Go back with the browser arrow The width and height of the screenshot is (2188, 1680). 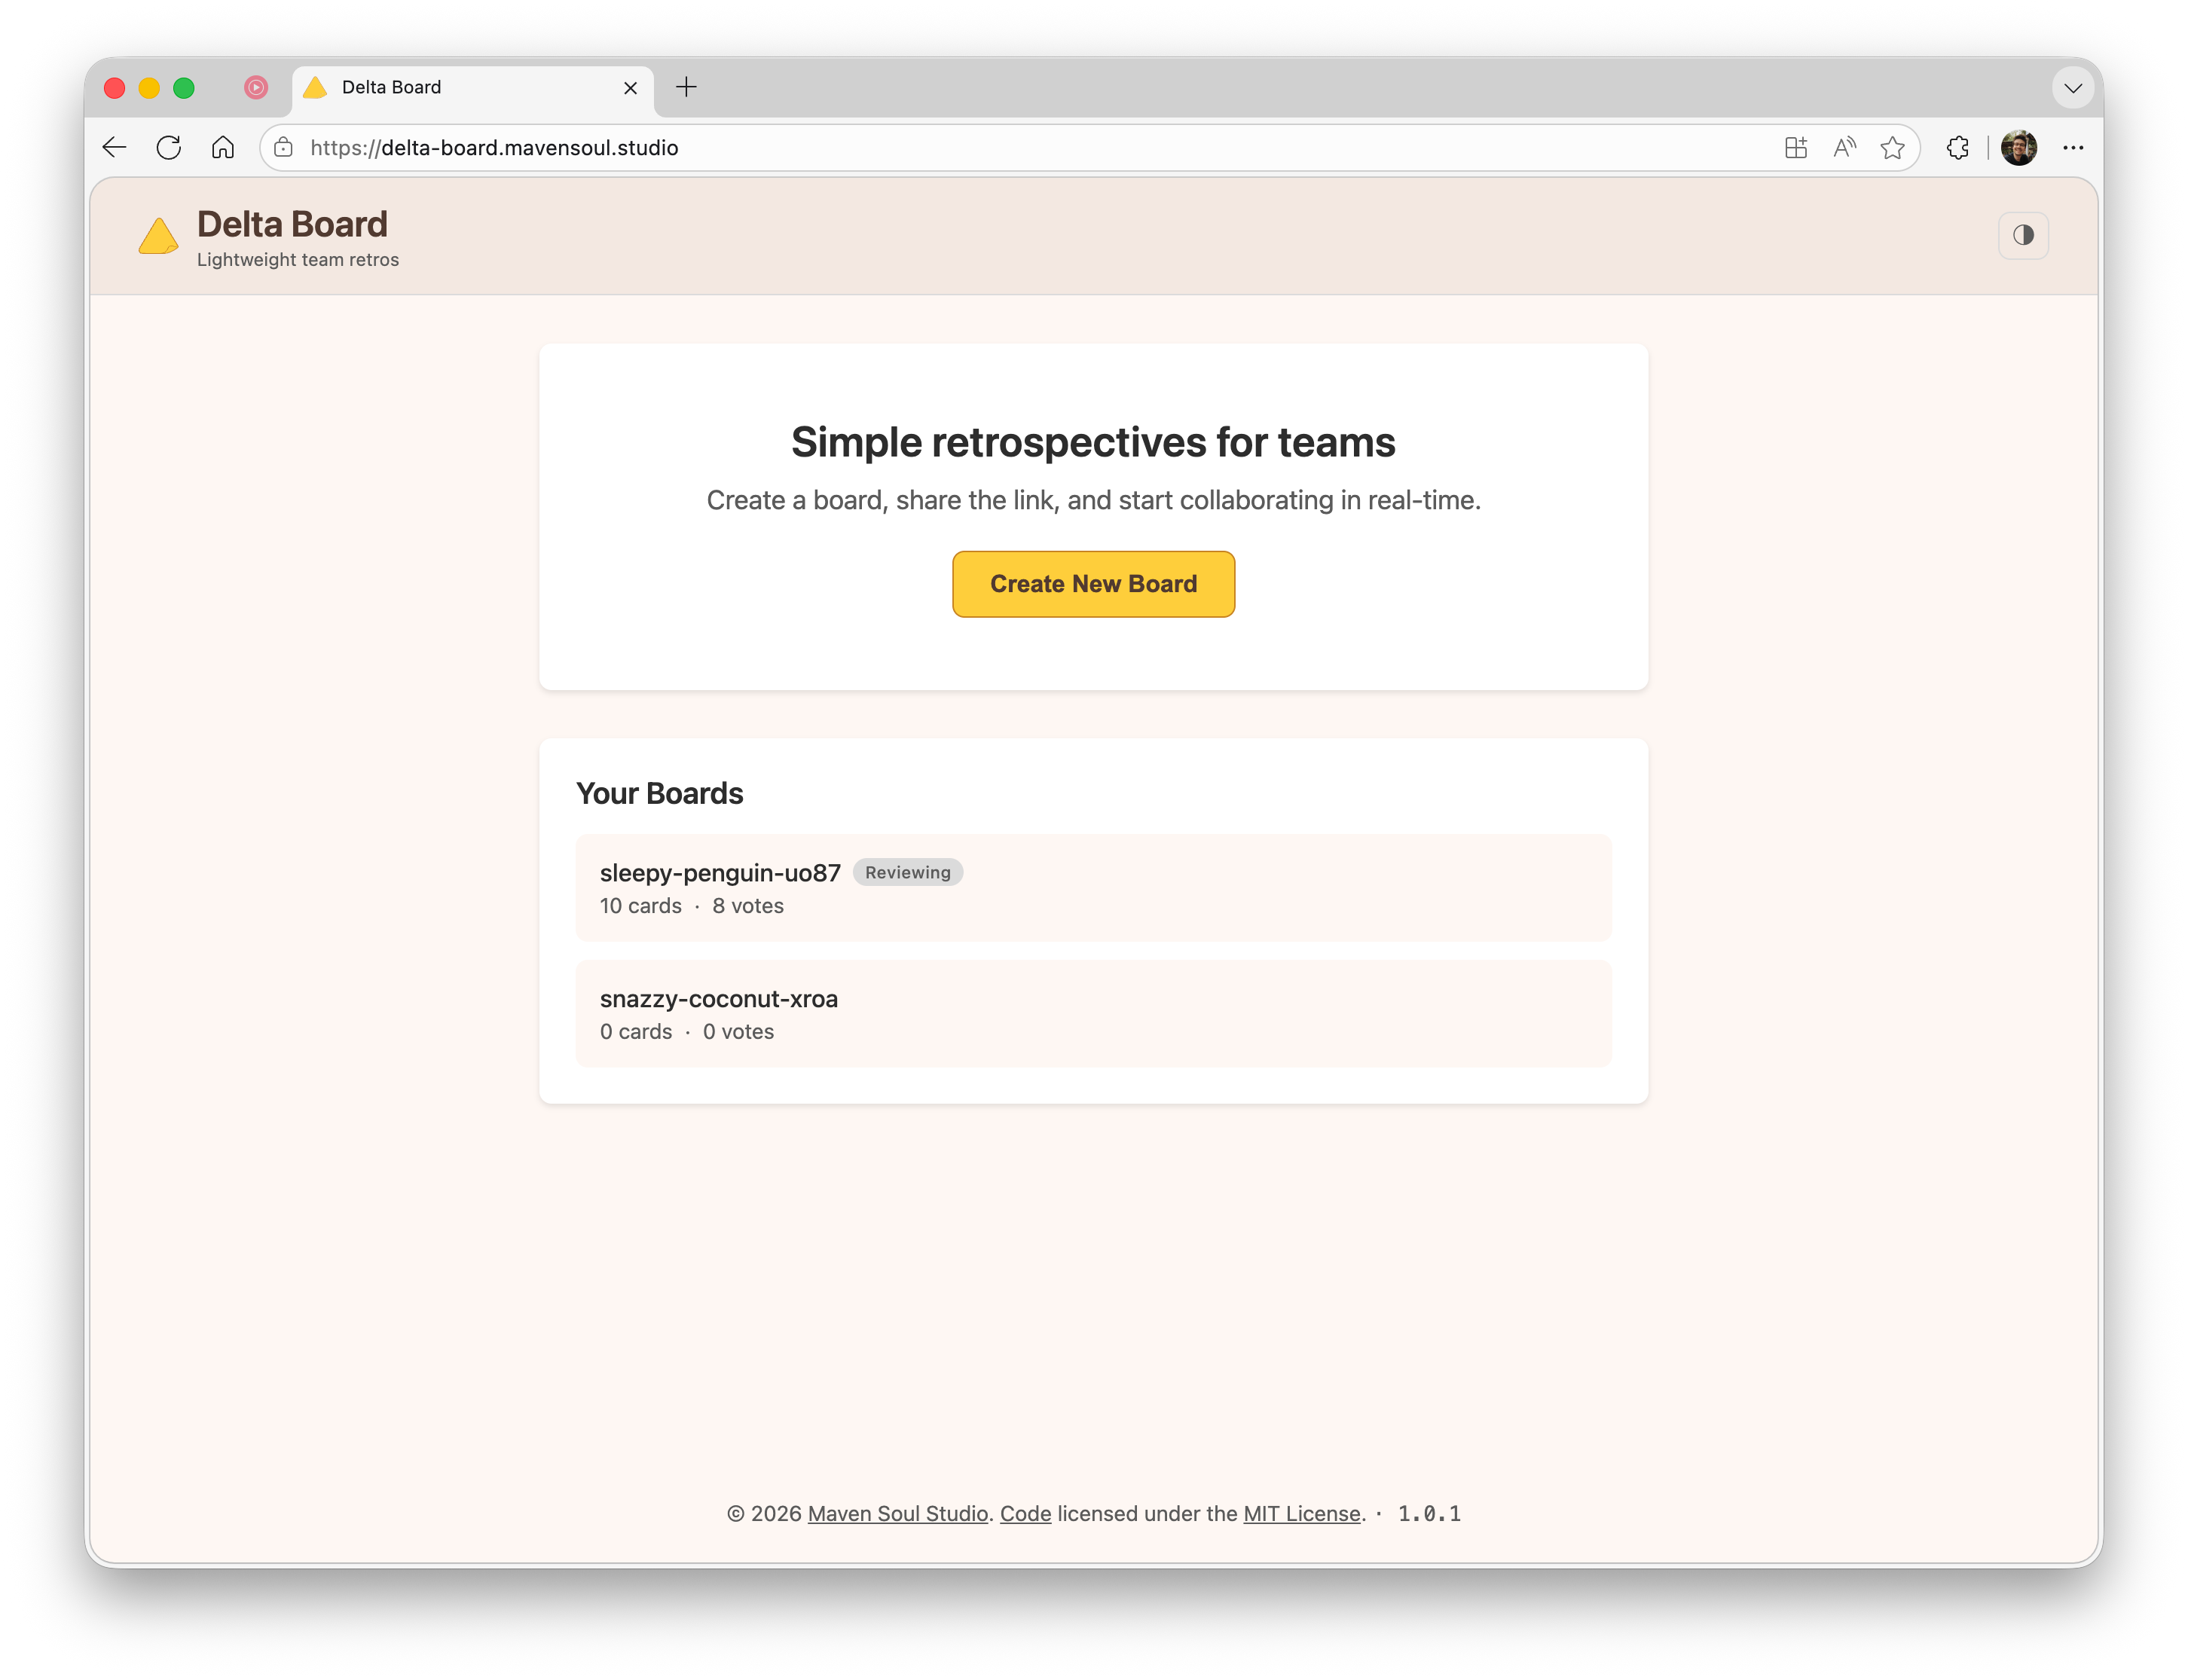pos(114,148)
